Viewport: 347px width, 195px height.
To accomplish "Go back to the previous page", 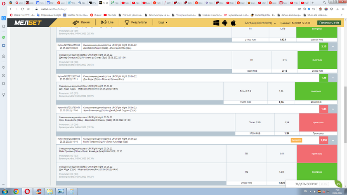I will click(x=11, y=9).
